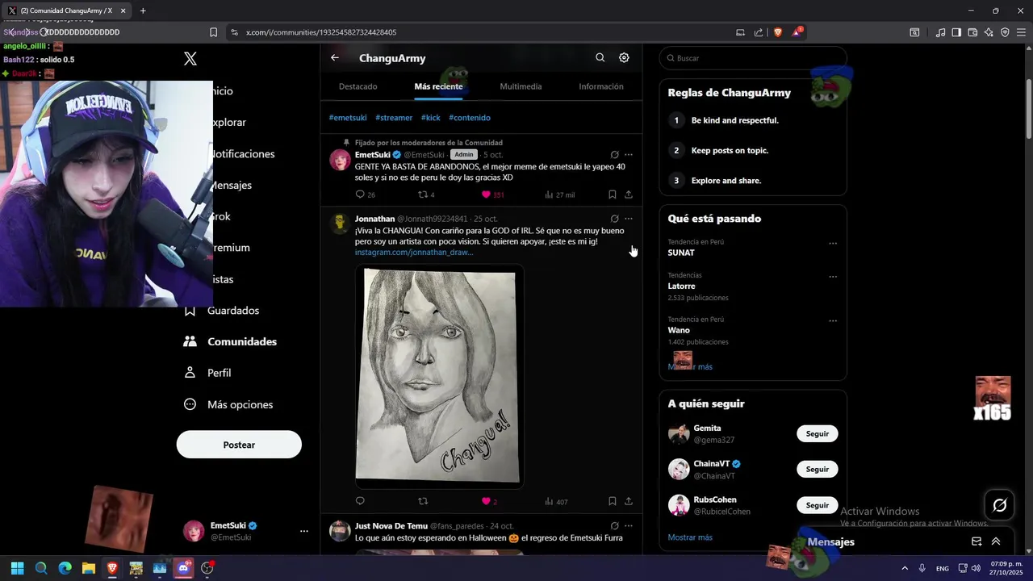Open Grok actions on Jonnathan's post
The image size is (1033, 581).
pos(614,219)
